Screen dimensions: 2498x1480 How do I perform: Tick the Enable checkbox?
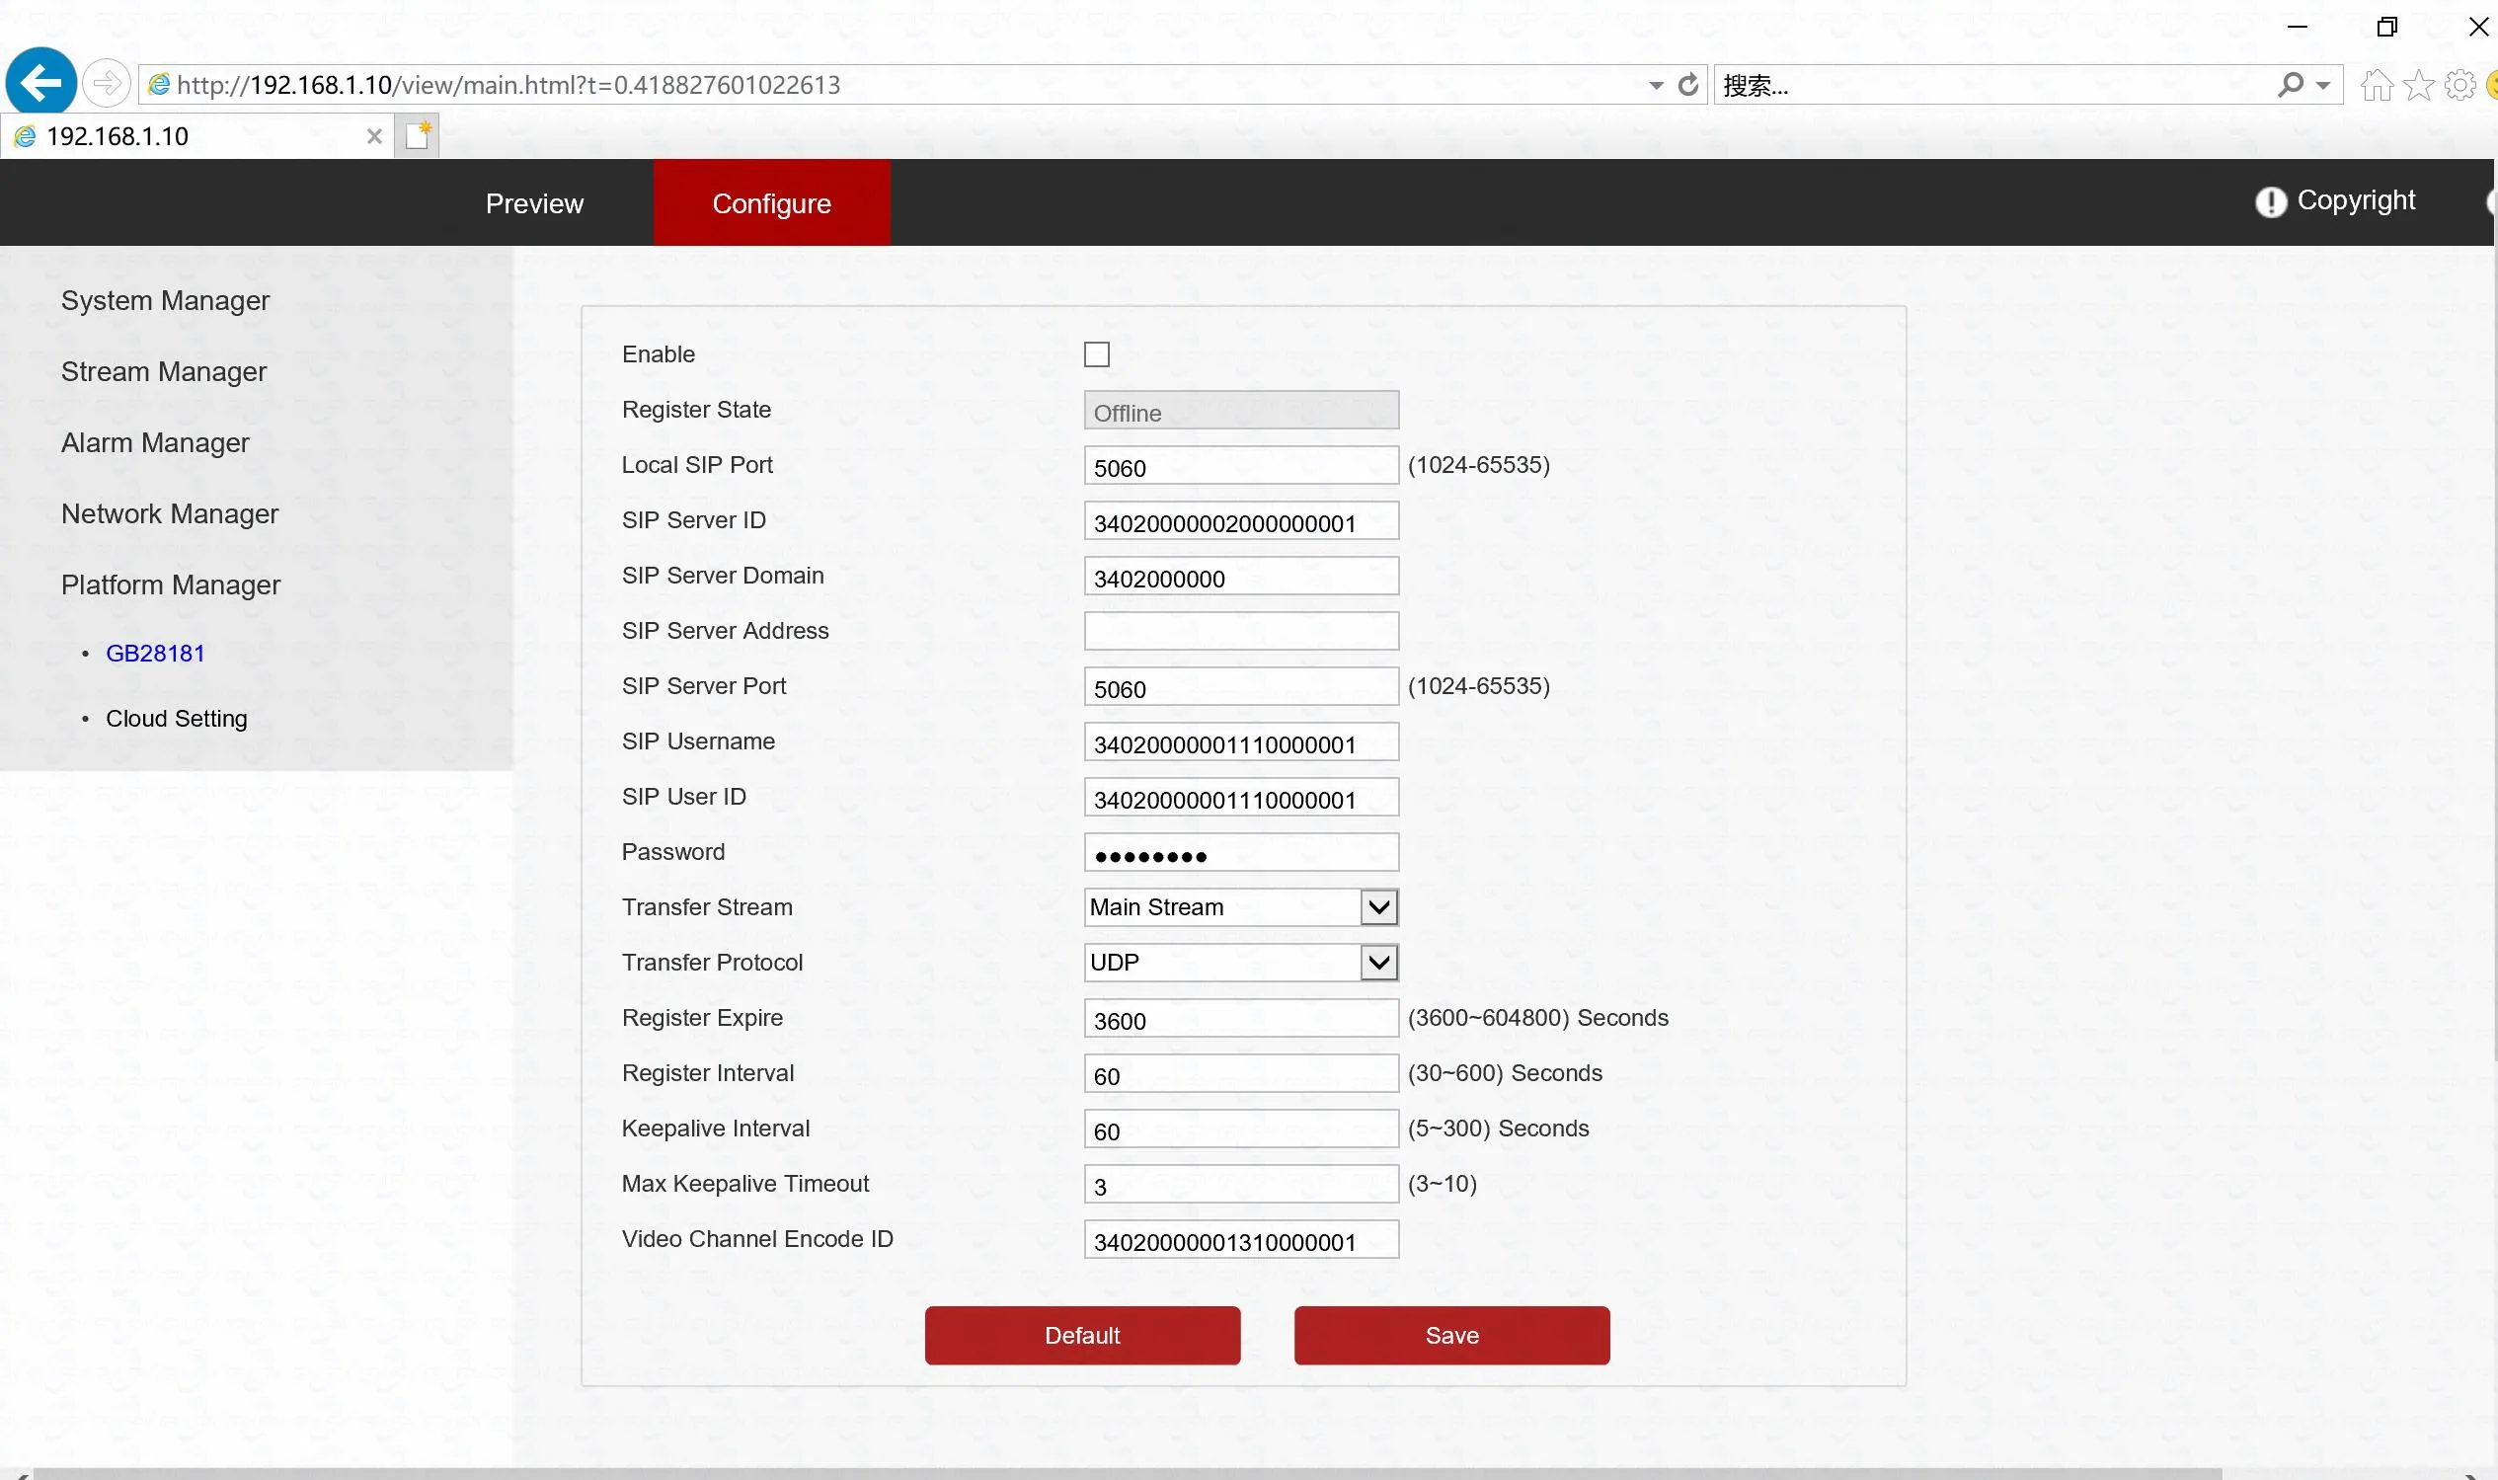click(1096, 354)
